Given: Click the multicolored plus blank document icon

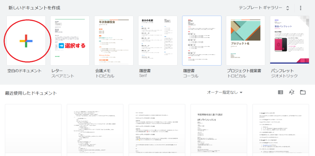Looking at the screenshot, I should click(x=26, y=41).
